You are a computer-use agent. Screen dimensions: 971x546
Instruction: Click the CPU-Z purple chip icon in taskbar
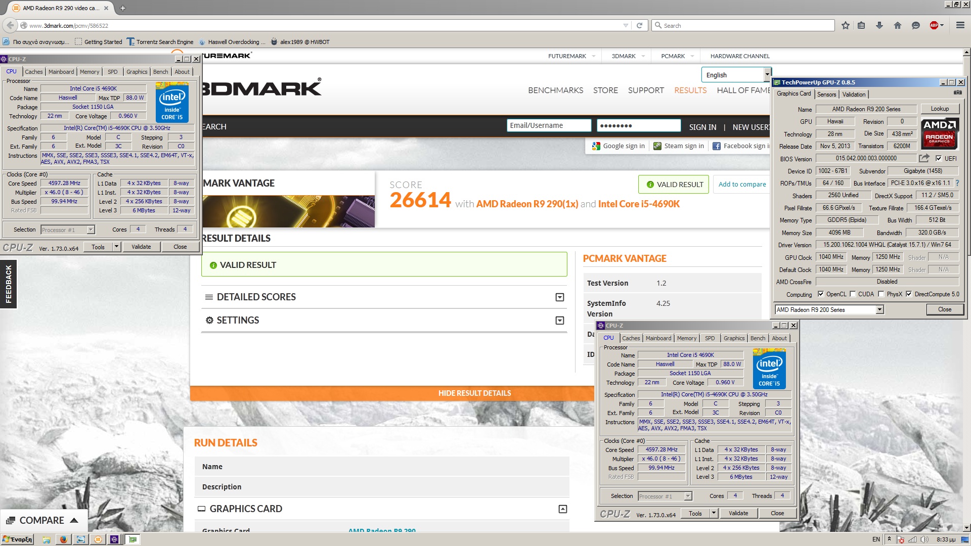point(114,539)
